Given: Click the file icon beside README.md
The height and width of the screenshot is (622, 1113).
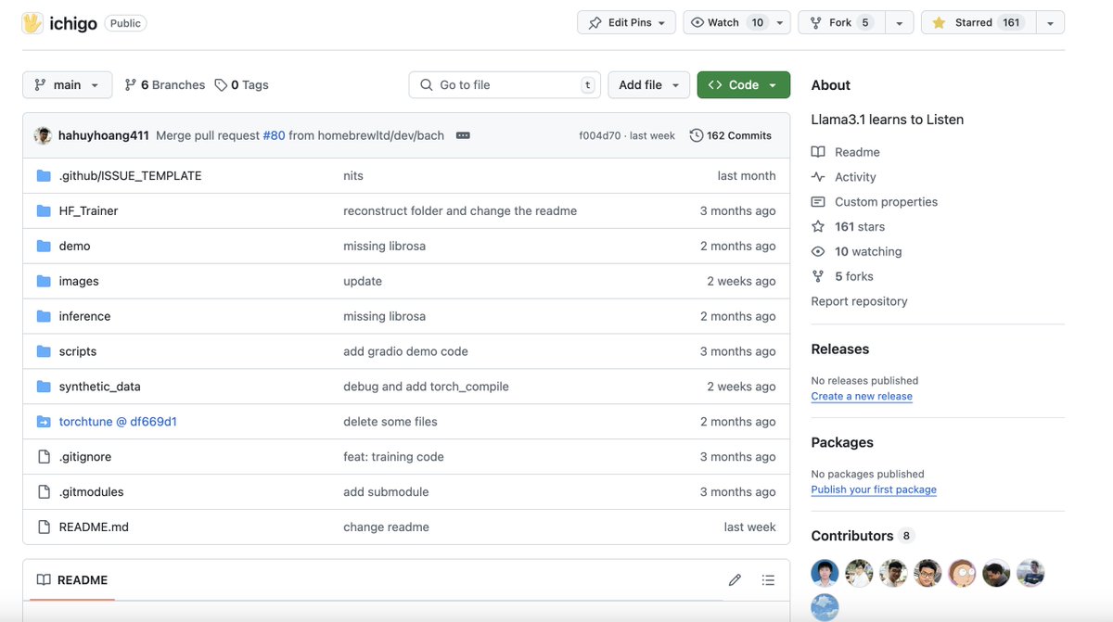Looking at the screenshot, I should (44, 527).
